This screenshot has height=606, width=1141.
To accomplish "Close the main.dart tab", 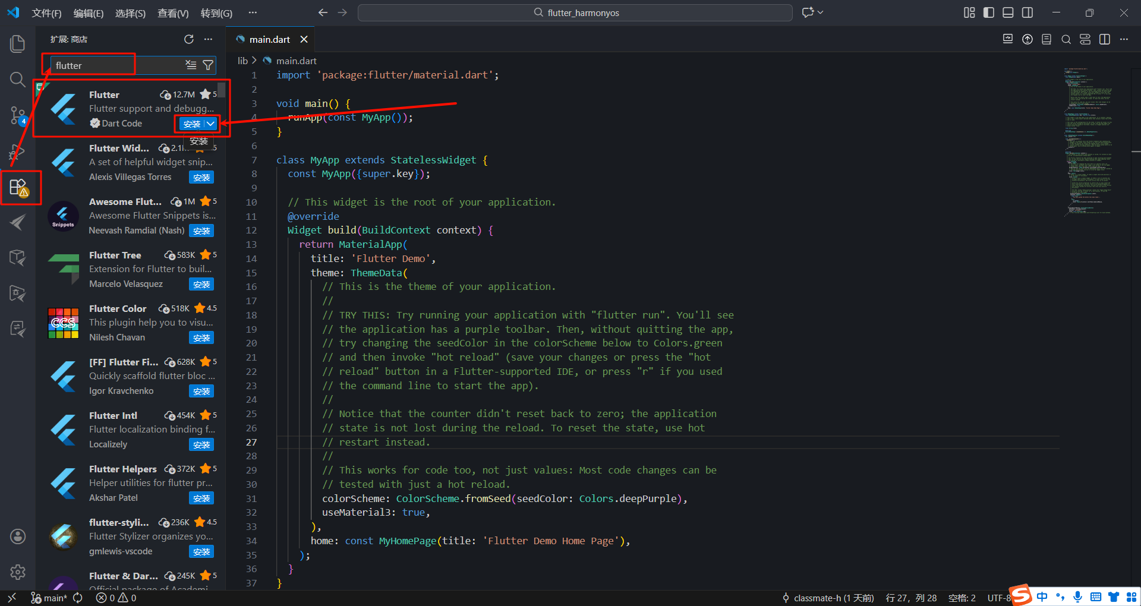I will 304,39.
